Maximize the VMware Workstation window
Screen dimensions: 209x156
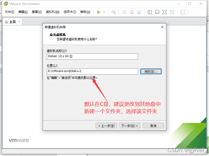coord(190,4)
